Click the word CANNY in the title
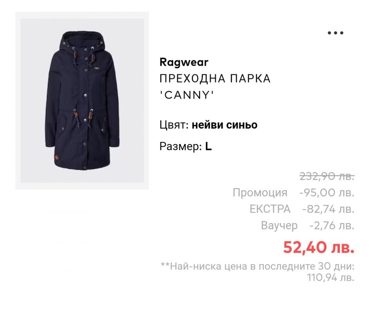 point(187,95)
